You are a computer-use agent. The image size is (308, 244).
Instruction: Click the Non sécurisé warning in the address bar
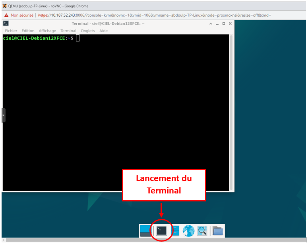(x=19, y=15)
